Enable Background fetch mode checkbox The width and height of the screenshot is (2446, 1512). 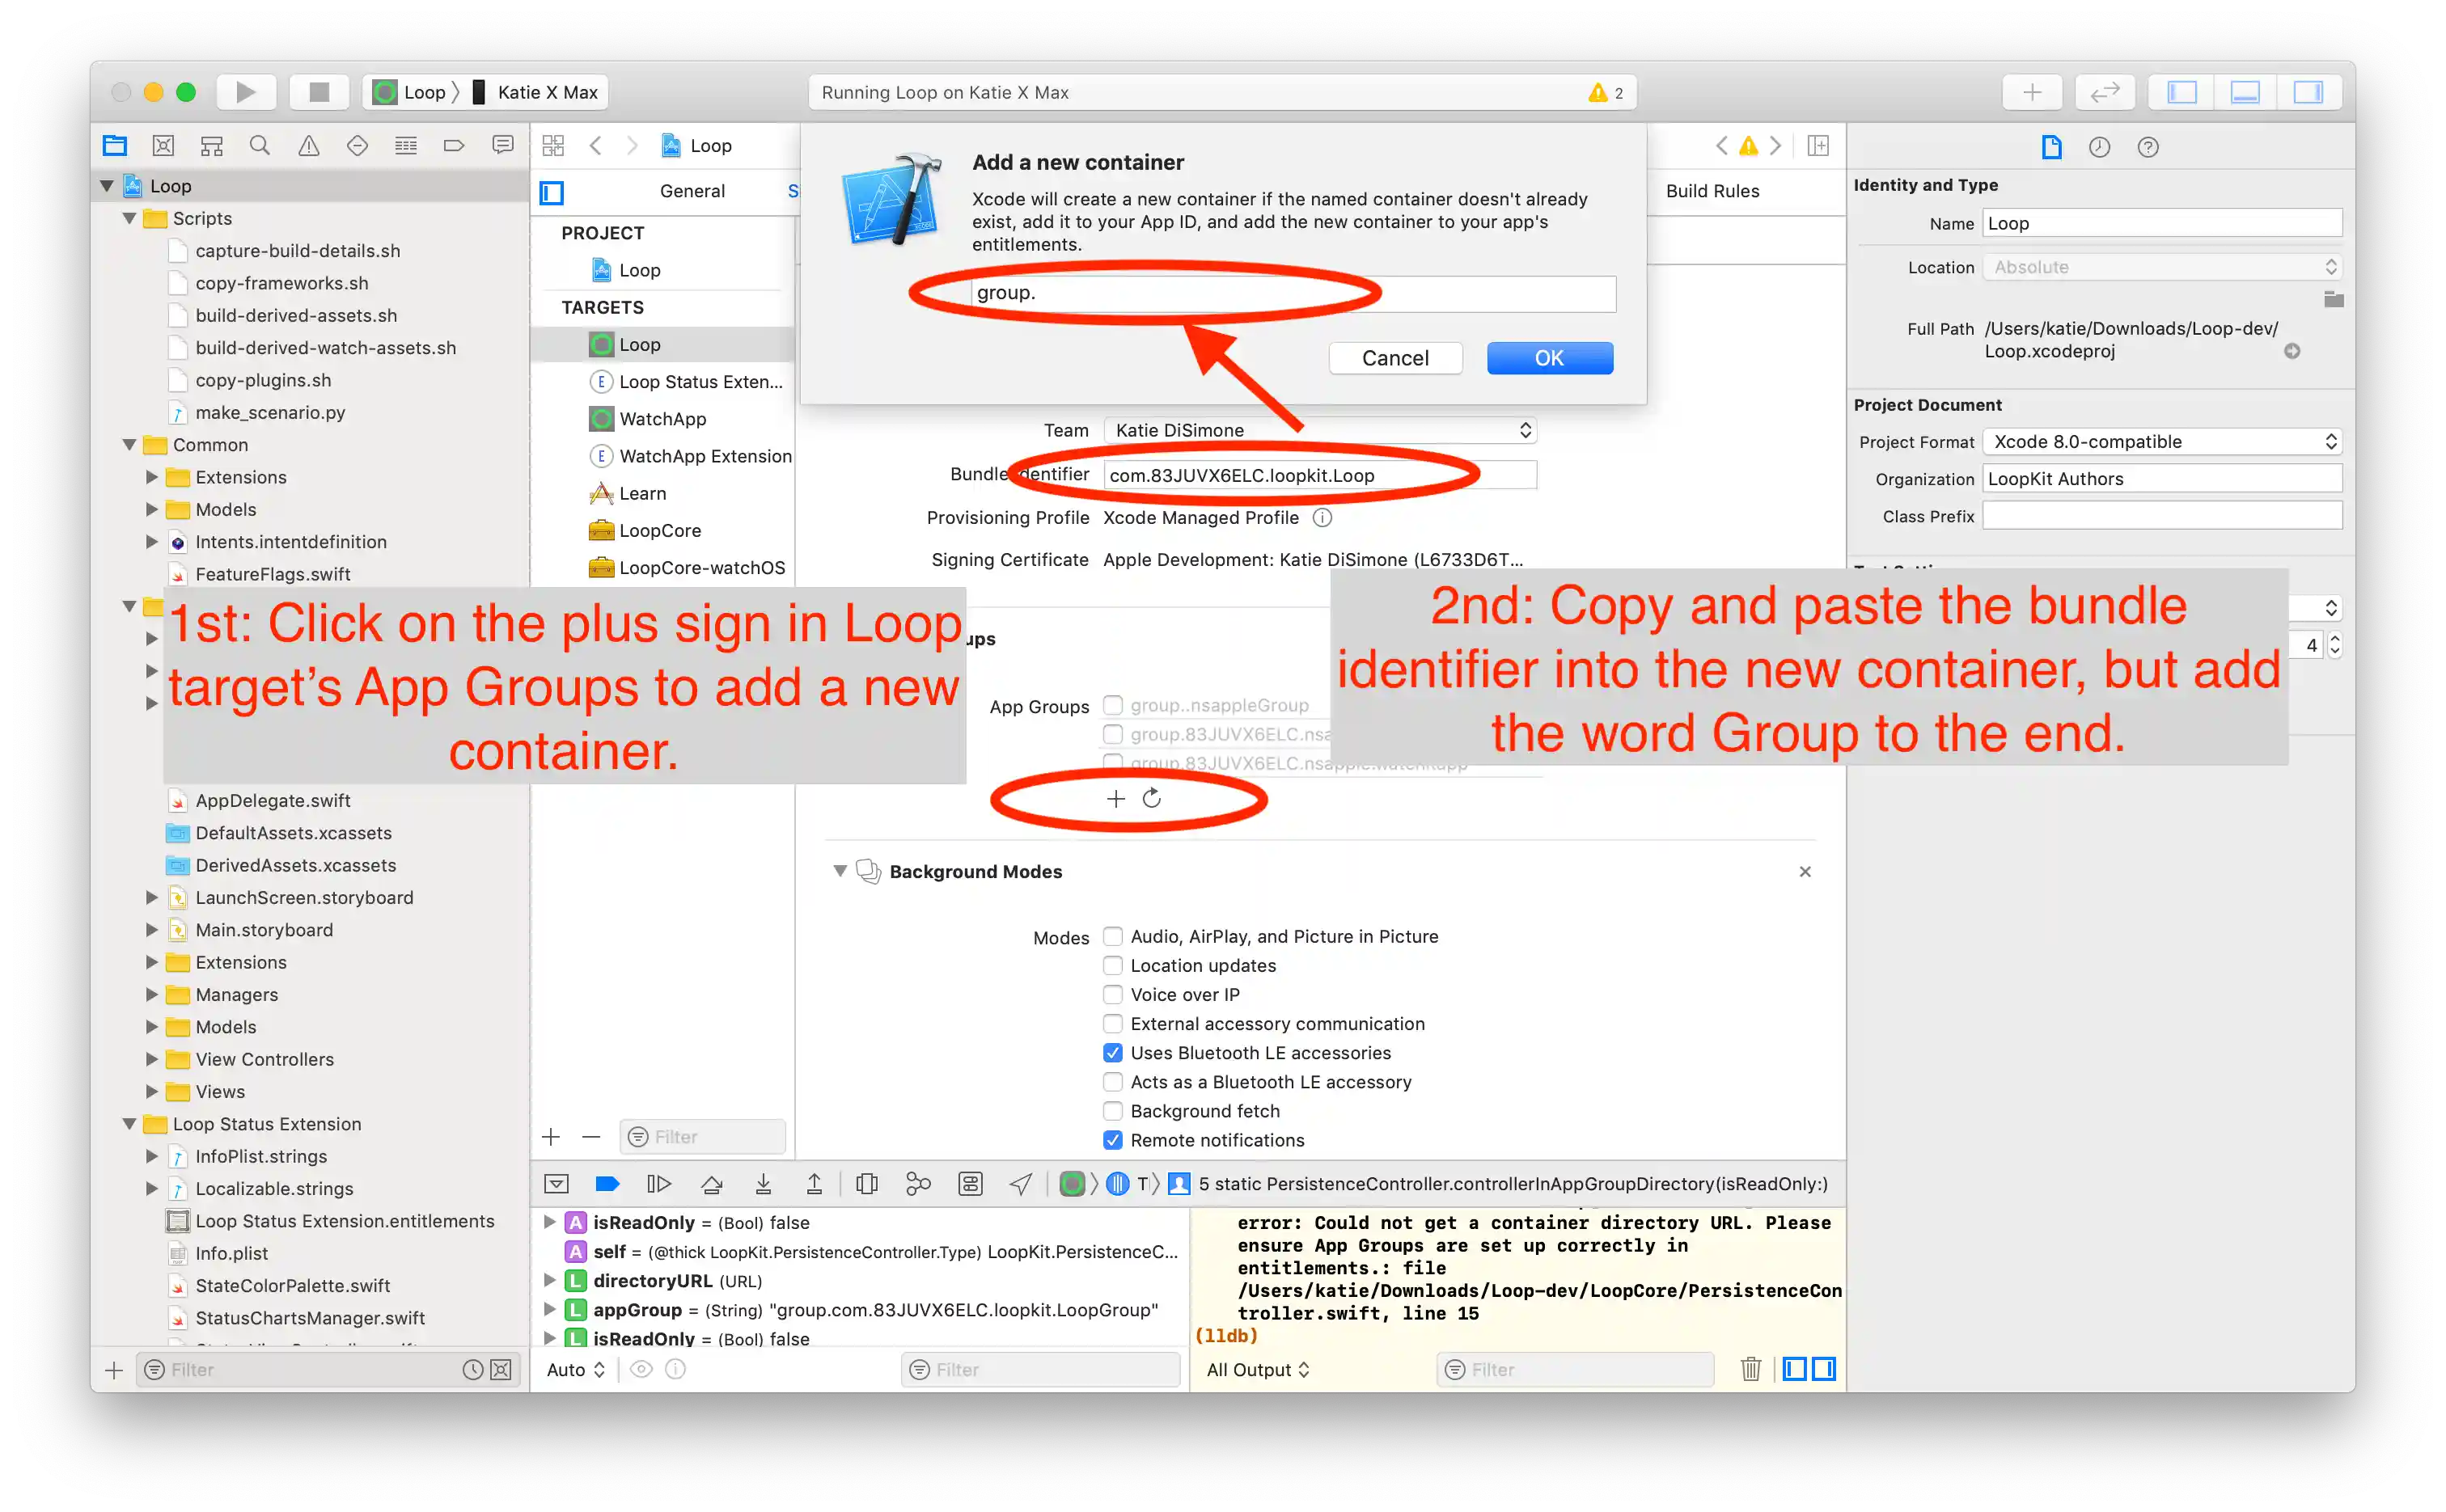[x=1112, y=1111]
